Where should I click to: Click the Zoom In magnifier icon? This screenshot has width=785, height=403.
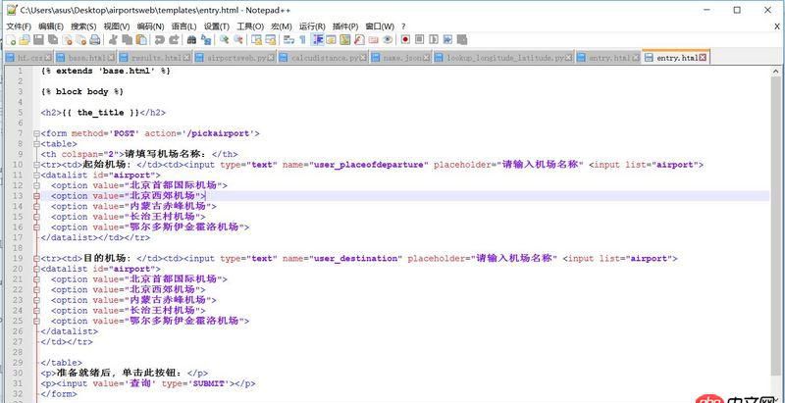(x=225, y=40)
